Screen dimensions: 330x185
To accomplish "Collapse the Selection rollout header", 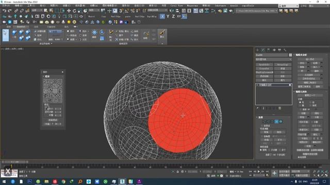I will [260, 117].
